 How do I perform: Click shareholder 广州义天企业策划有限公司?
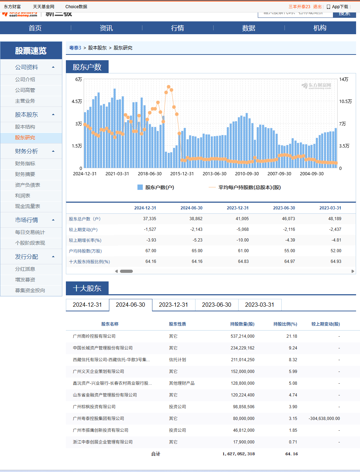(x=98, y=372)
